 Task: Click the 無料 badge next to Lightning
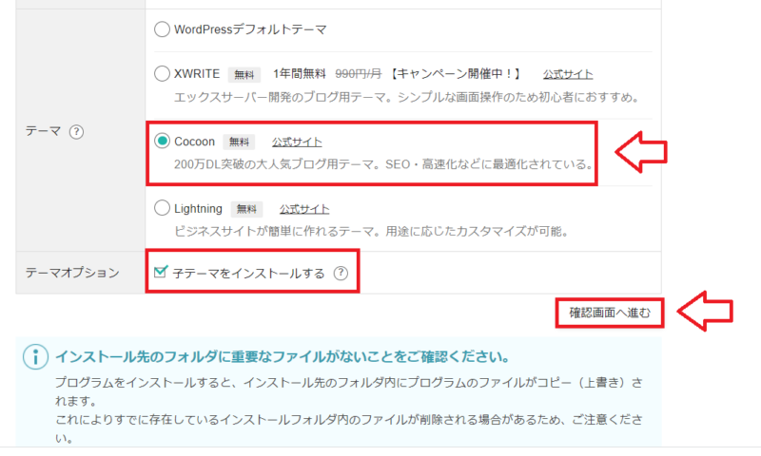point(246,209)
